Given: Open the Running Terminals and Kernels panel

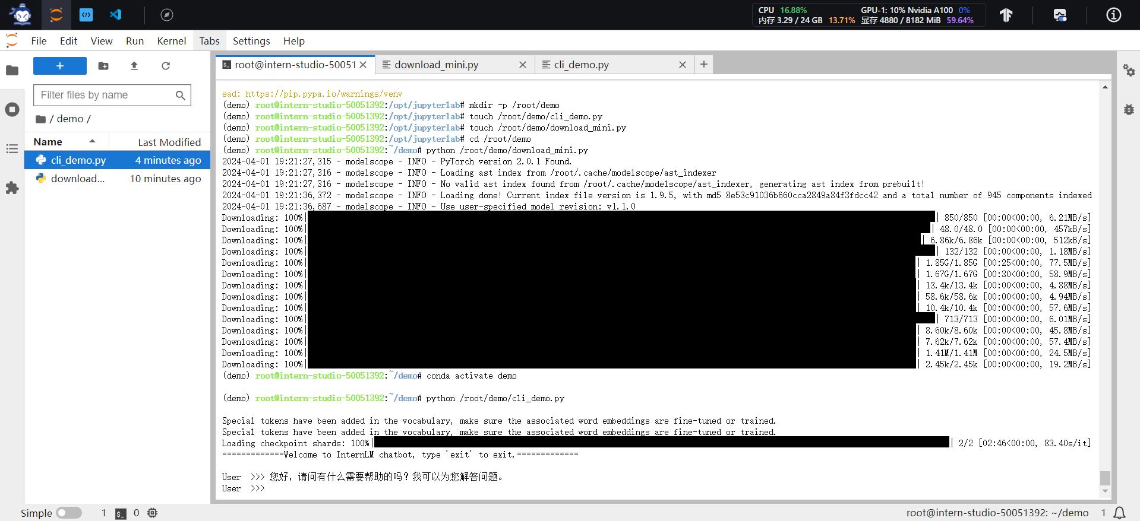Looking at the screenshot, I should pos(12,110).
